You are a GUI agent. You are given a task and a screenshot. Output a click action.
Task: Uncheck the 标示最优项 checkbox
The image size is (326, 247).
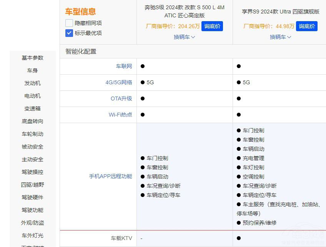click(x=69, y=33)
